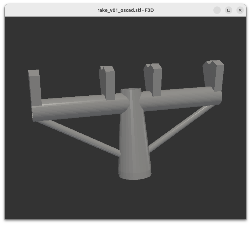Viewport: 251px width, 225px height.
Task: Click the notch atop the rightmost tine
Action: tap(210, 63)
